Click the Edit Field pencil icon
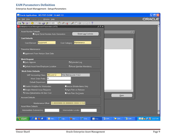176x136 pixels. click(x=72, y=23)
